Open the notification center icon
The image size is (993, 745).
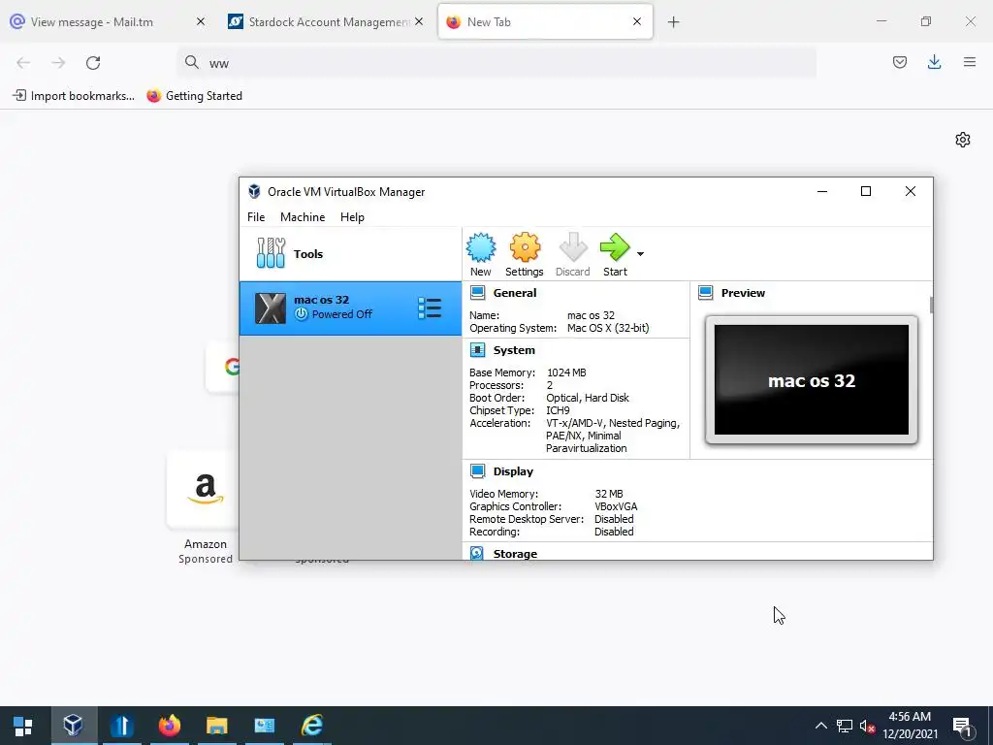click(x=963, y=726)
